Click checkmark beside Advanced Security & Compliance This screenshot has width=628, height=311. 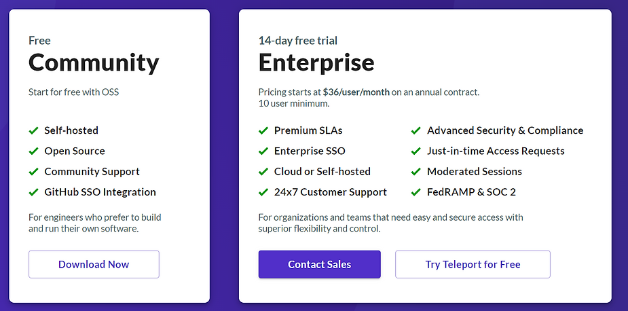pyautogui.click(x=415, y=130)
